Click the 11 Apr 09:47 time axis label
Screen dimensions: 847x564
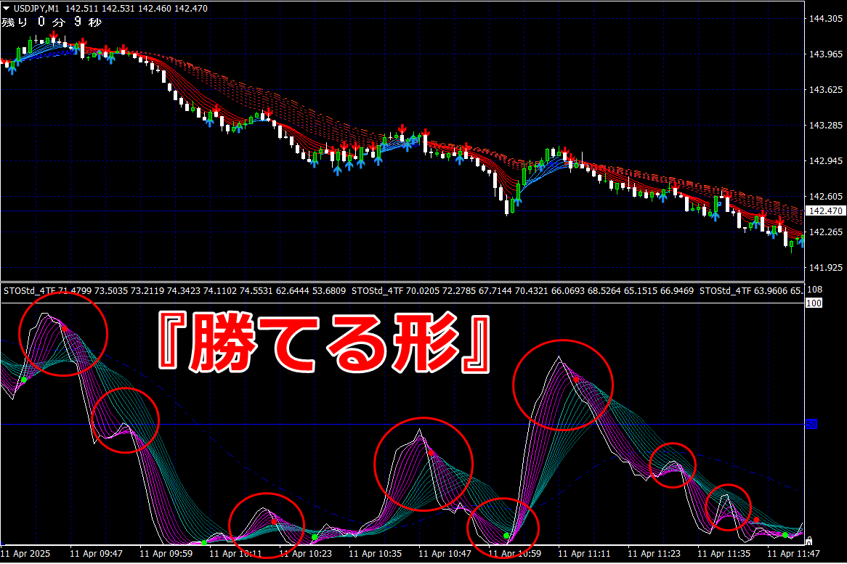pos(96,554)
